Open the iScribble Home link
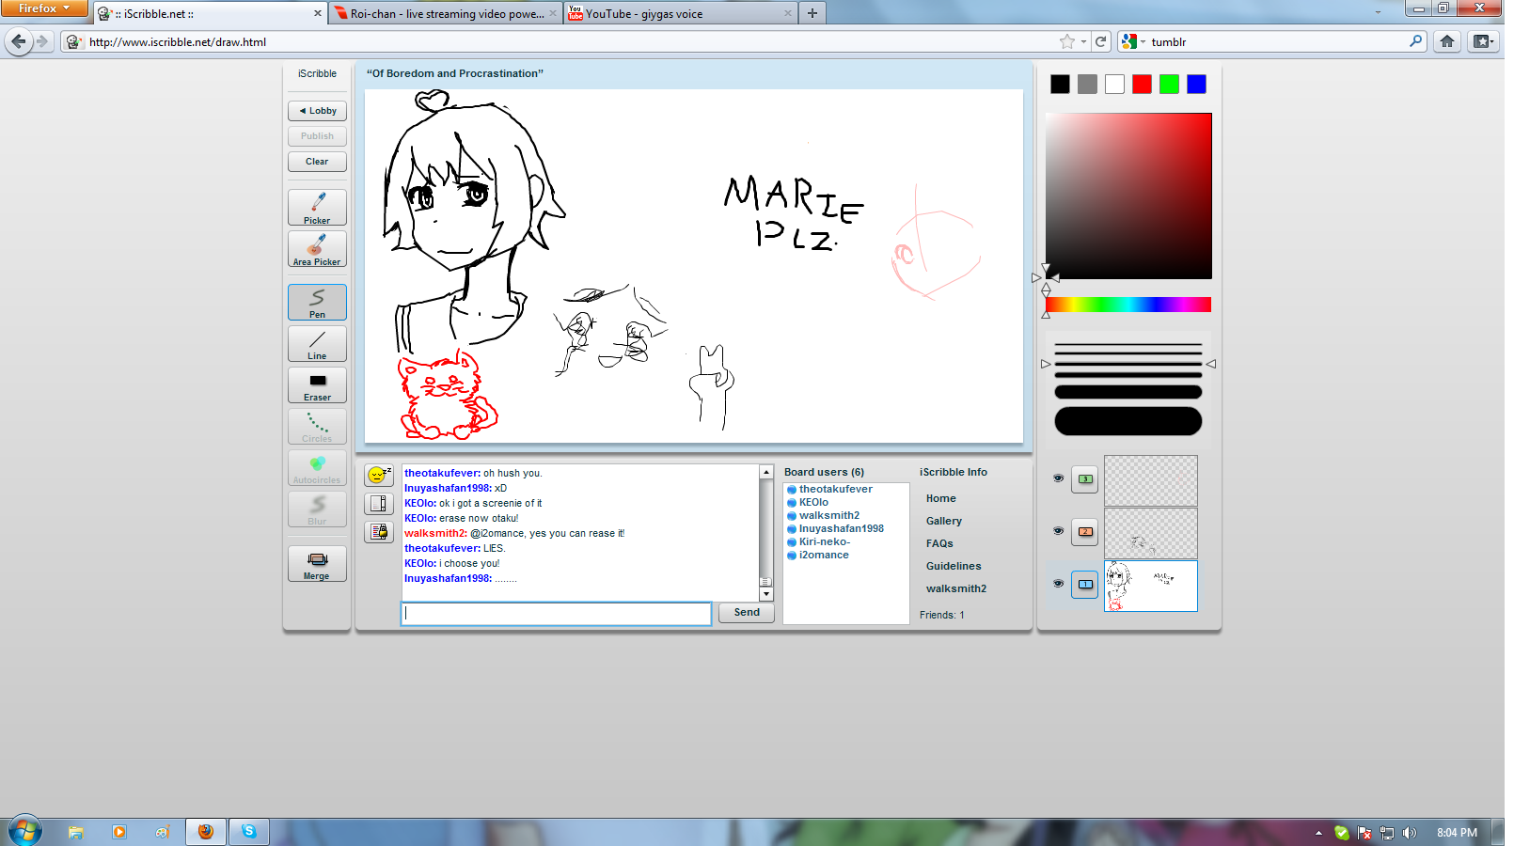 (x=940, y=499)
